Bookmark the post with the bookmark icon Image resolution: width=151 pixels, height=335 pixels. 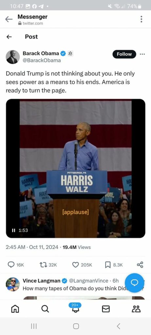tap(108, 265)
